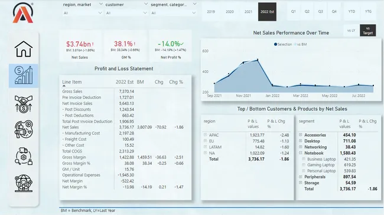This screenshot has width=384, height=215.
Task: Filter by quarter Q4
Action: tap(334, 11)
